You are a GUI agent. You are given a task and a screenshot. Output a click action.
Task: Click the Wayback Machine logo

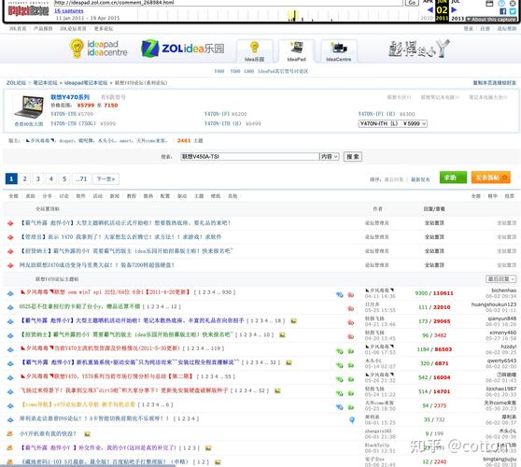coord(28,10)
